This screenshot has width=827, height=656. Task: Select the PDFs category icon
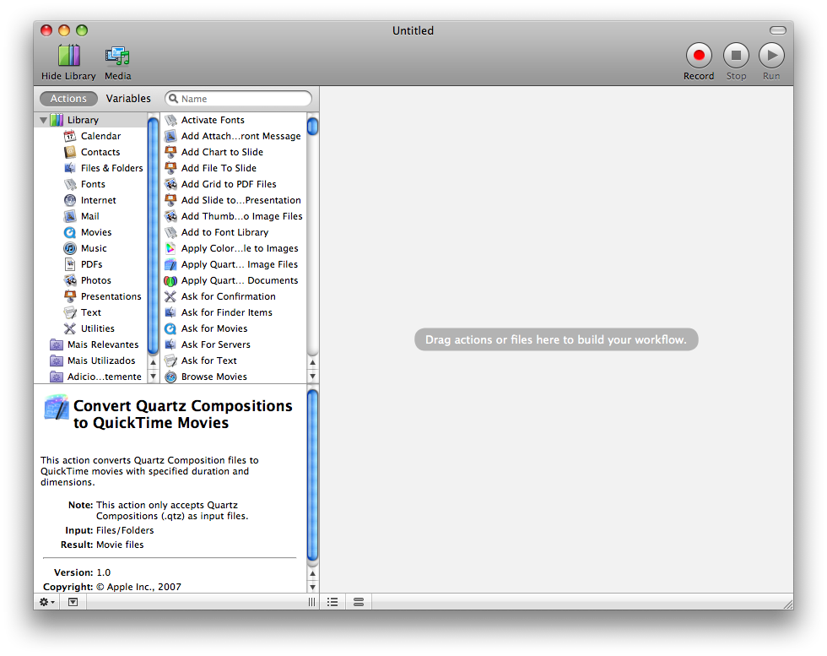pos(69,264)
